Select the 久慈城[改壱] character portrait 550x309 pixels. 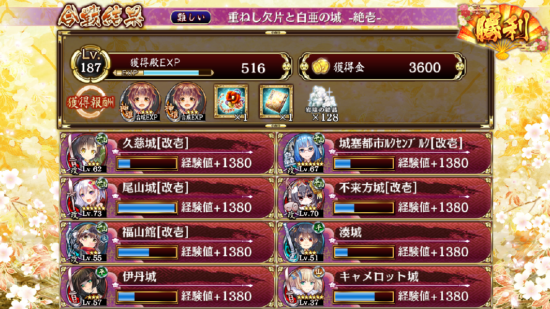coord(86,154)
